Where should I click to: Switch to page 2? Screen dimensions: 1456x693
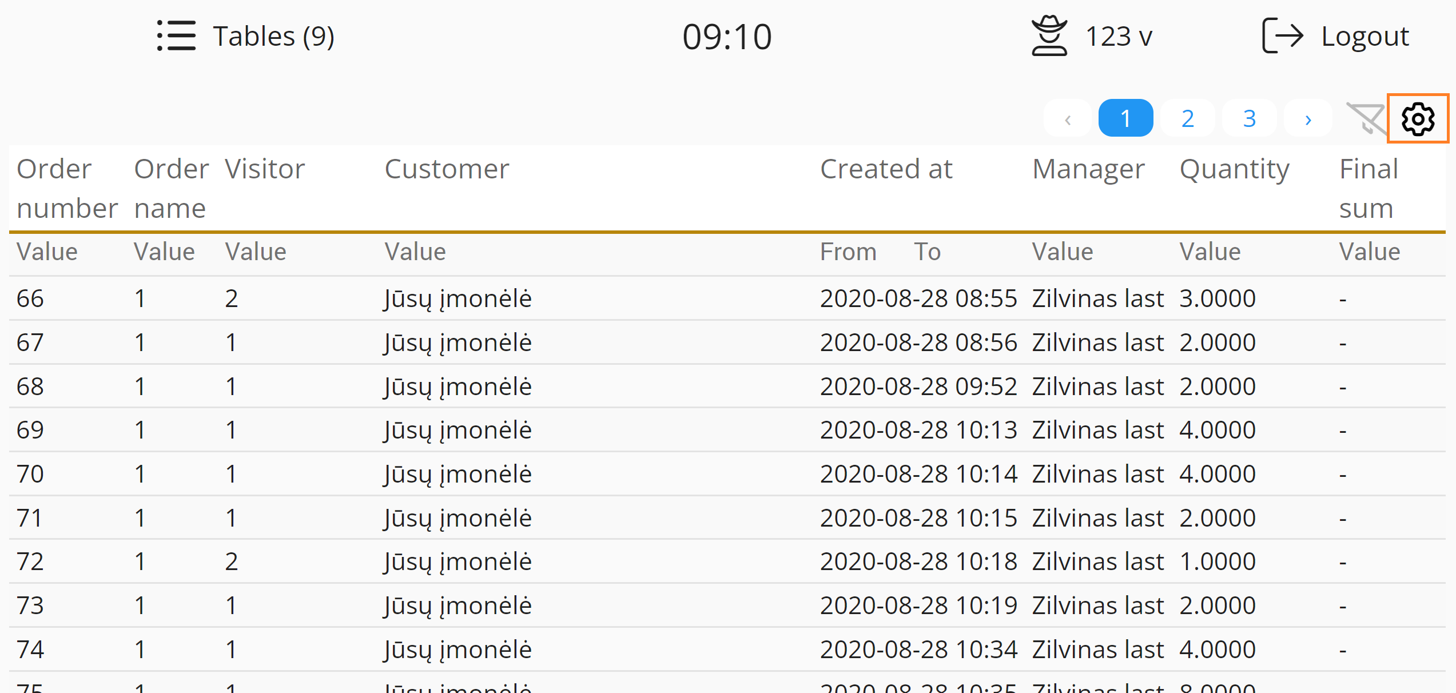[1188, 119]
